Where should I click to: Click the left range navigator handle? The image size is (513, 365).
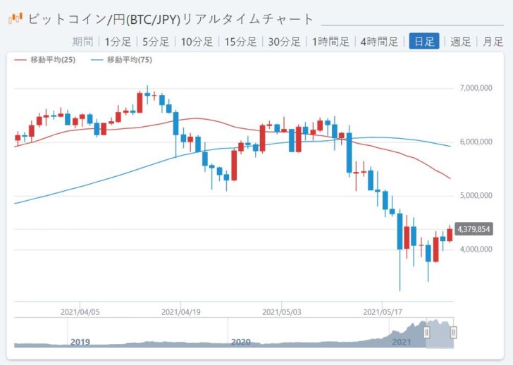coord(426,332)
